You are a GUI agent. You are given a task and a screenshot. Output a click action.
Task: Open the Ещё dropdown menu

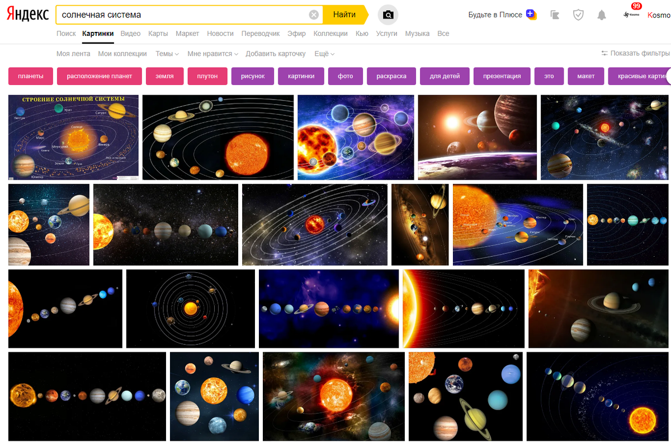[324, 54]
